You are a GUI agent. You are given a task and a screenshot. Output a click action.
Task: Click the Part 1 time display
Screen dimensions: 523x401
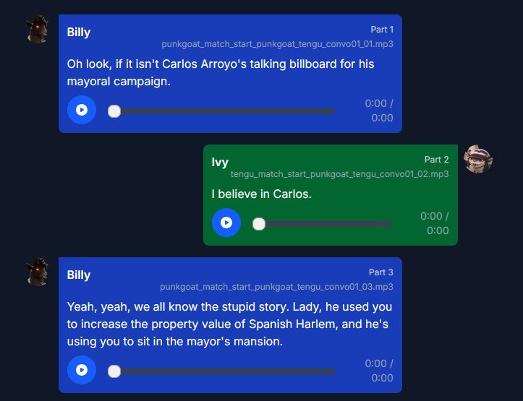379,111
